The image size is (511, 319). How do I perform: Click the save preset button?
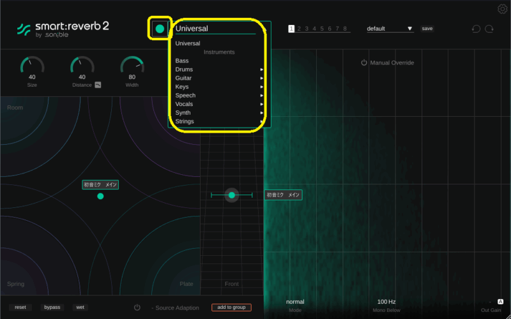(x=427, y=29)
